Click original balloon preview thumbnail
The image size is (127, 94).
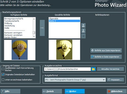pos(20,50)
